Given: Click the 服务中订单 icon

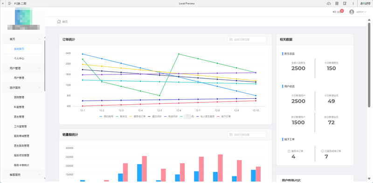Looking at the screenshot, I should (289, 151).
